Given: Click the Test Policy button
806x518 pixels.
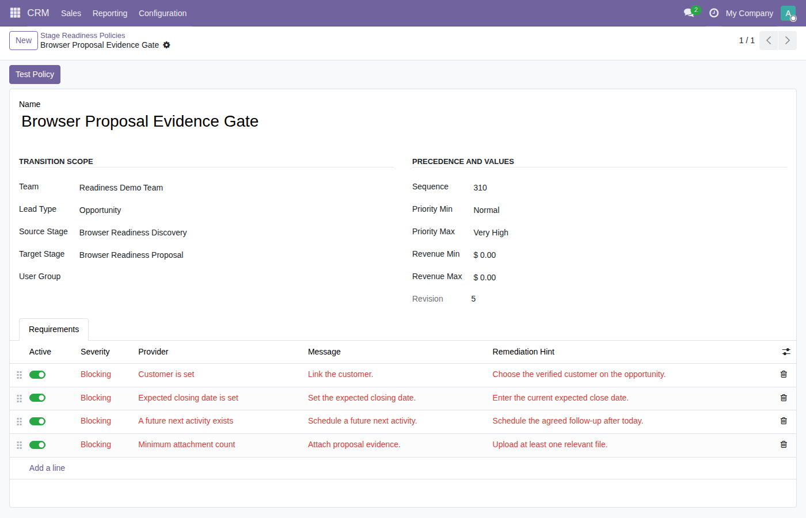Looking at the screenshot, I should coord(35,74).
